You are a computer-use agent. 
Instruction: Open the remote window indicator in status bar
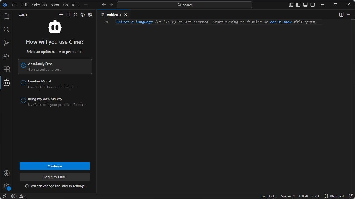pos(4,196)
